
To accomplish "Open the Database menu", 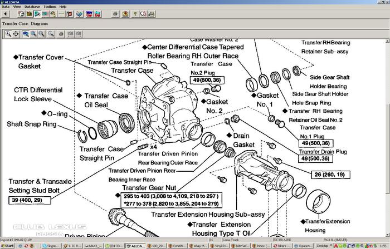I will (32, 7).
